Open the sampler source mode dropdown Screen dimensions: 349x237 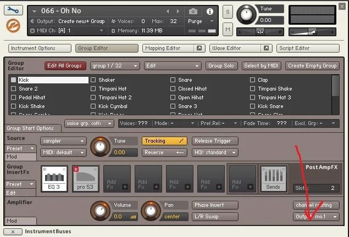pyautogui.click(x=63, y=141)
